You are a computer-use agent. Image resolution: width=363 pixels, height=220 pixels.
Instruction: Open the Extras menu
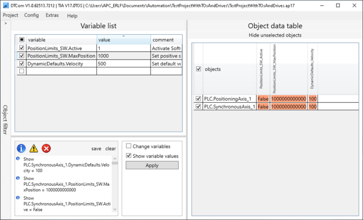pyautogui.click(x=52, y=15)
